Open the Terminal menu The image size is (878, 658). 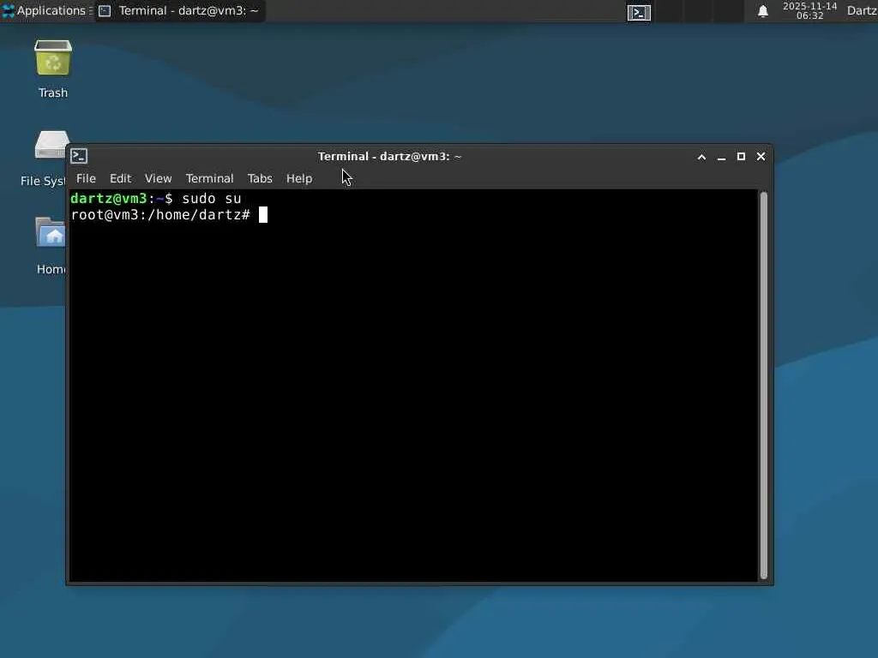point(209,178)
